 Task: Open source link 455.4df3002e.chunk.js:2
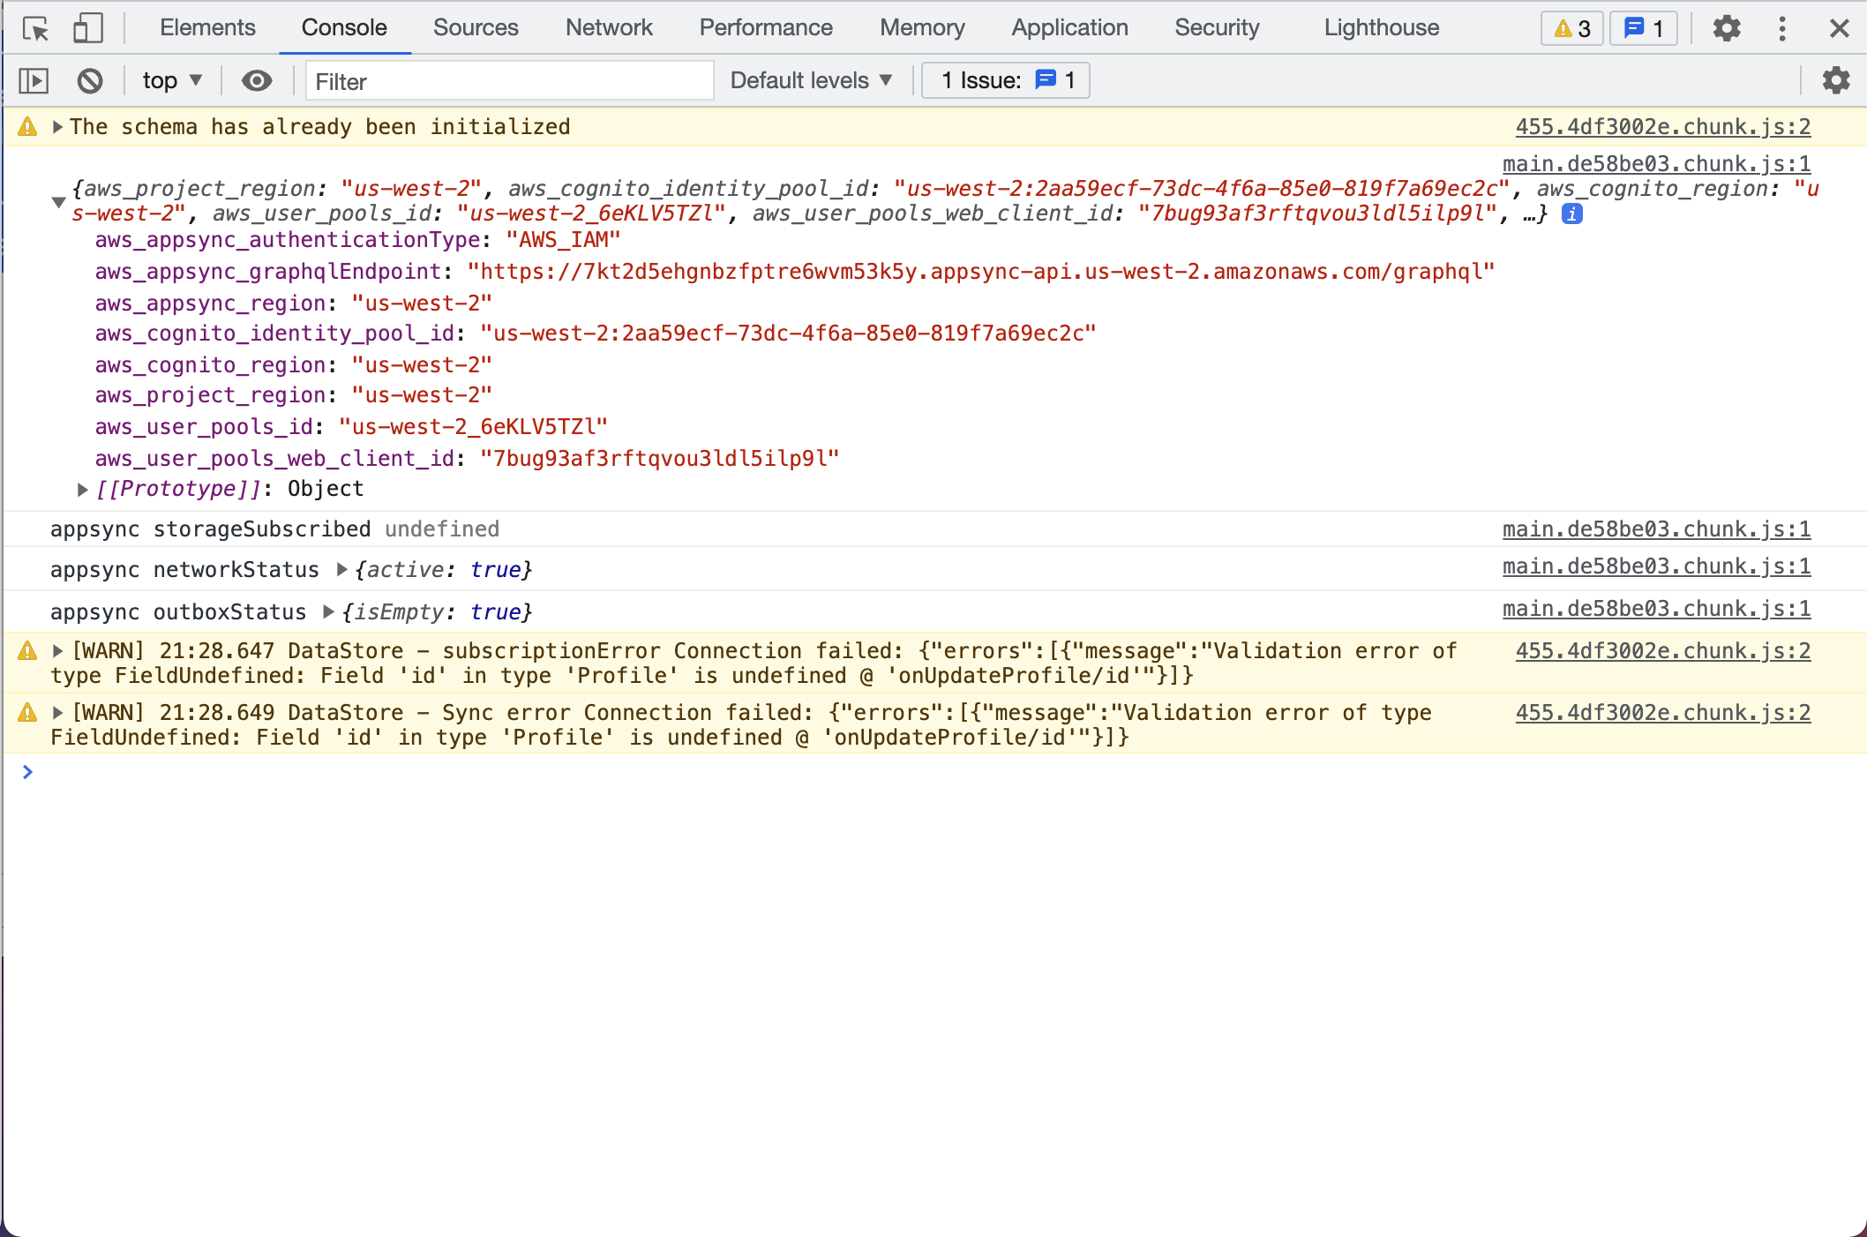pyautogui.click(x=1662, y=126)
